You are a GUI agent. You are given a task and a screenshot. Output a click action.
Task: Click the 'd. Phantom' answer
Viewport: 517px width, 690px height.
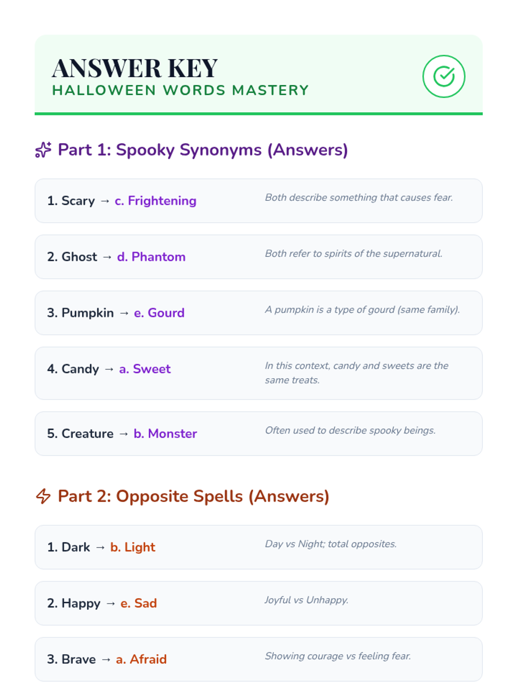pyautogui.click(x=151, y=257)
